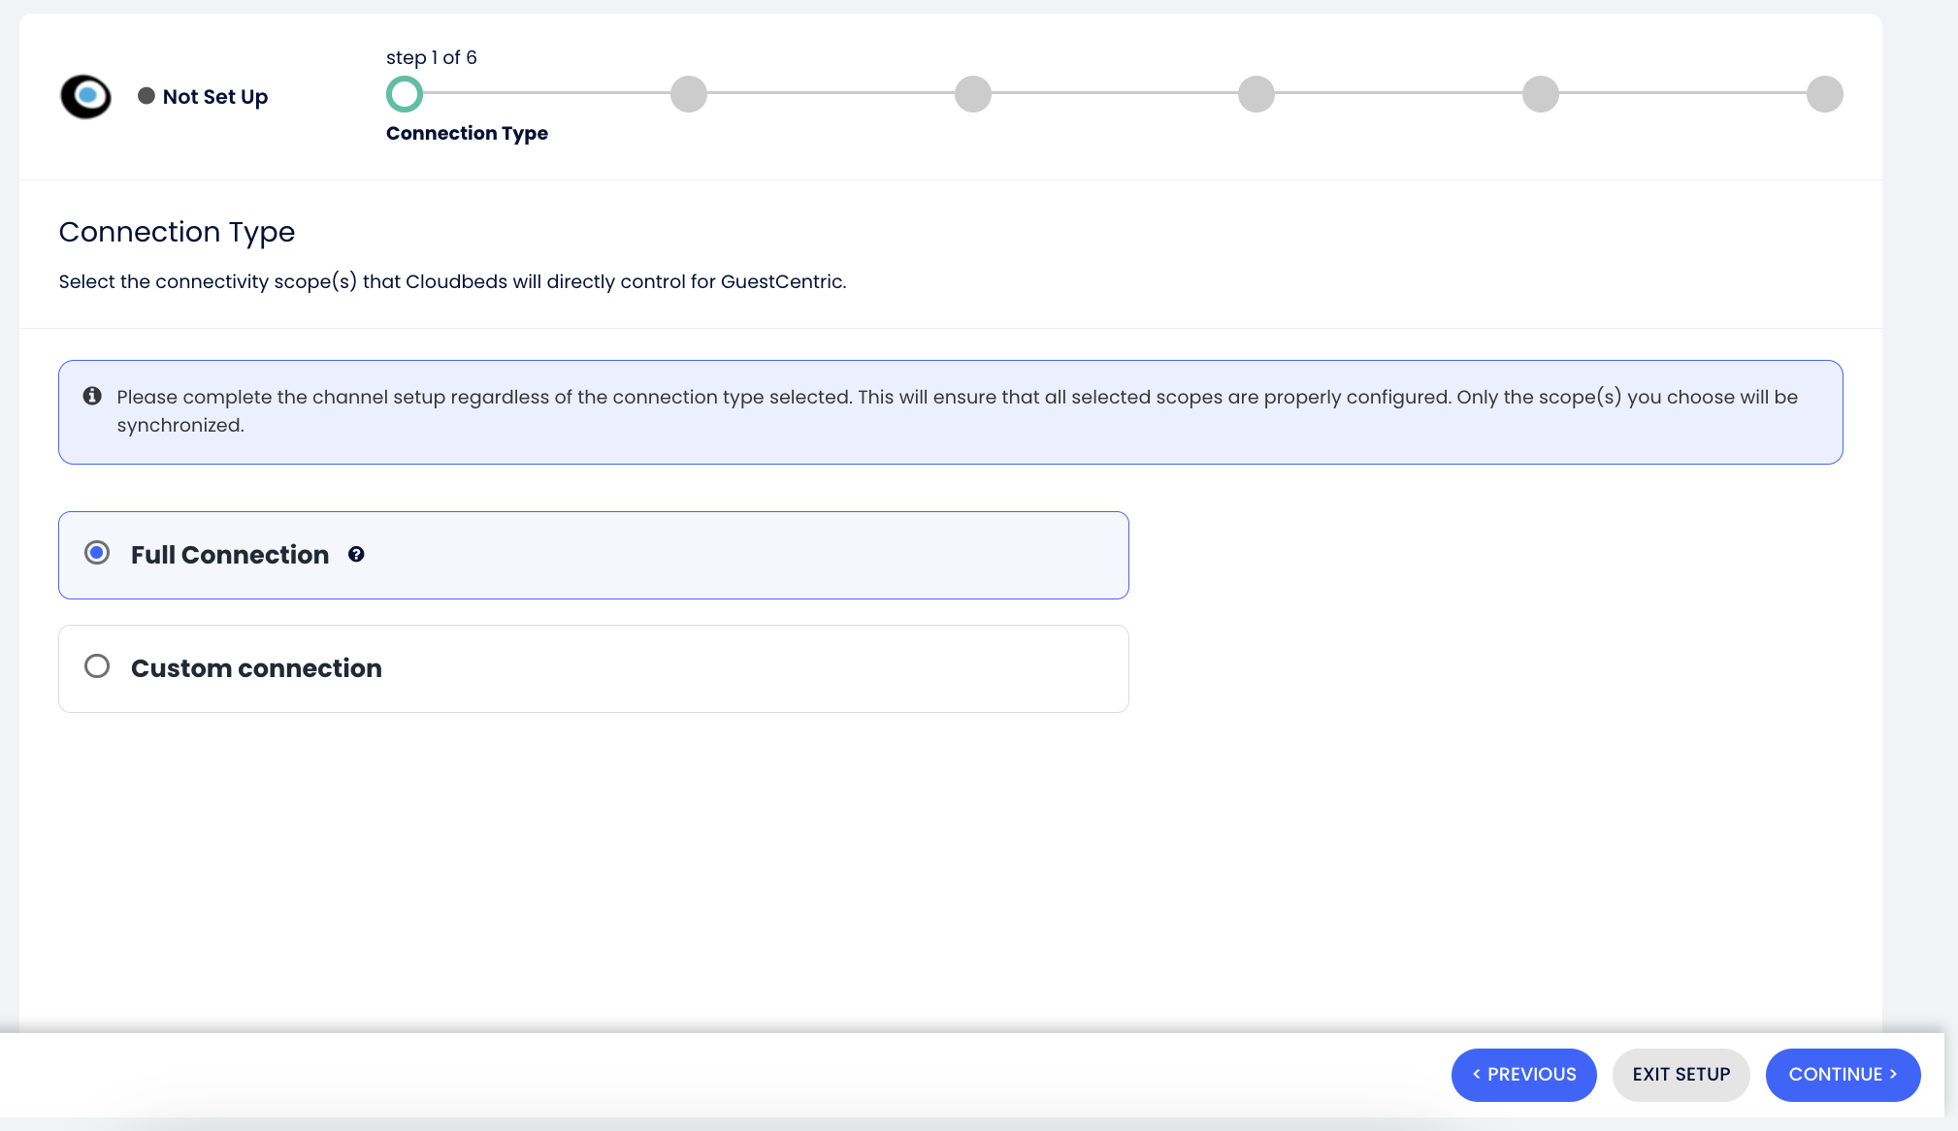Click the Exit Setup button
The image size is (1958, 1131).
point(1681,1074)
